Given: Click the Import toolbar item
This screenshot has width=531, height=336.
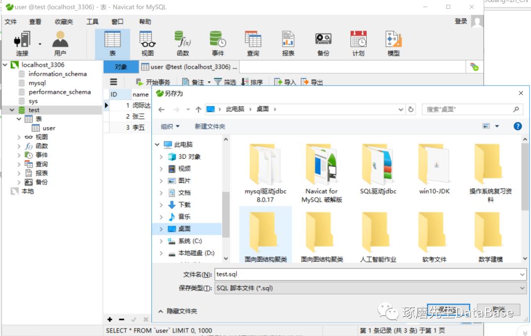Looking at the screenshot, I should point(285,82).
